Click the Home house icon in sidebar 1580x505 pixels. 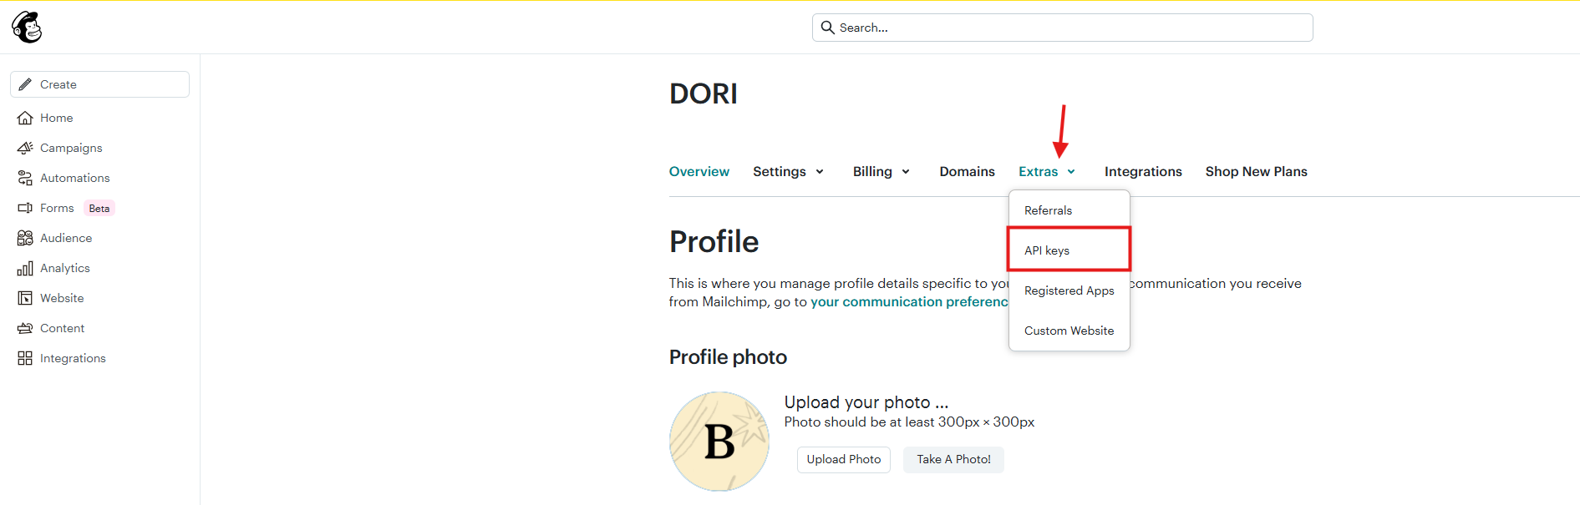tap(25, 118)
